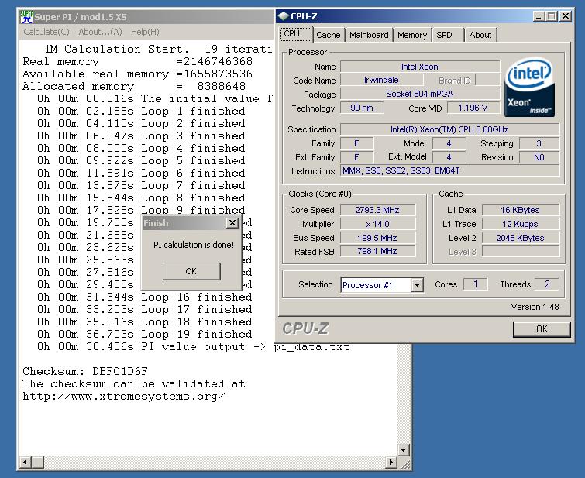Switch to the SPD tab
This screenshot has height=478, width=585.
(448, 35)
